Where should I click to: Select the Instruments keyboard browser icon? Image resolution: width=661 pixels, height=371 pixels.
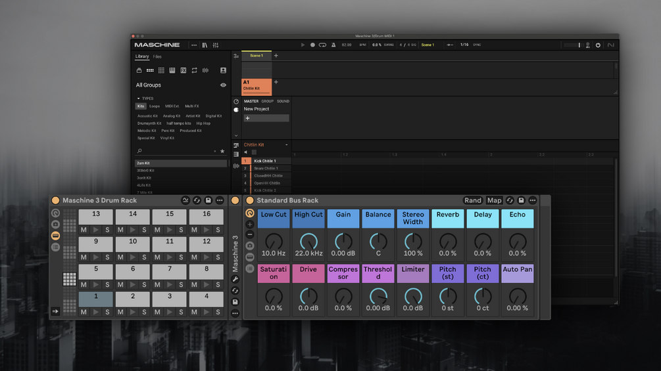[172, 70]
